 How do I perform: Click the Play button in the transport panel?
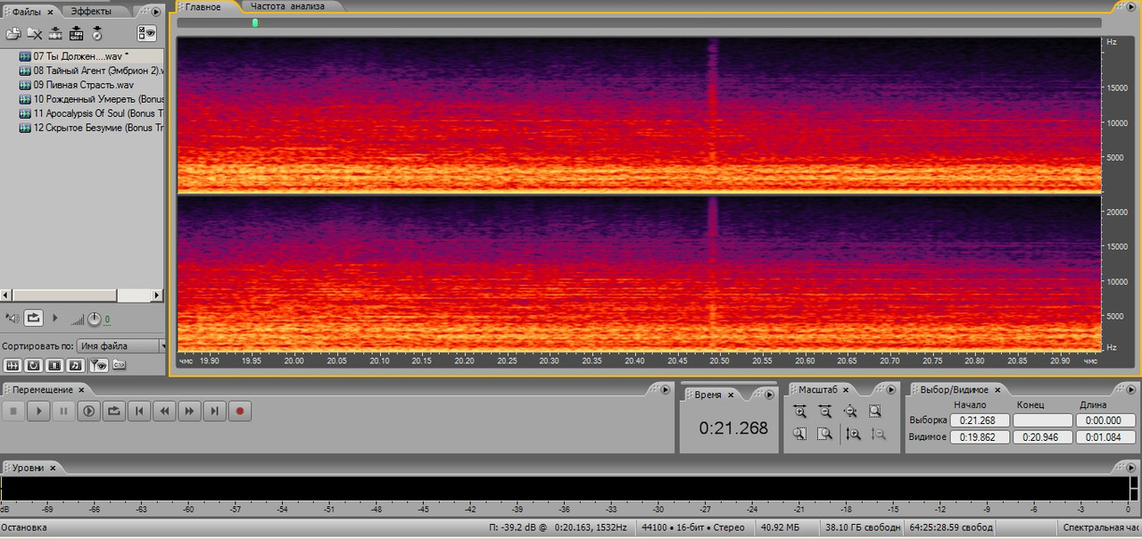click(38, 411)
